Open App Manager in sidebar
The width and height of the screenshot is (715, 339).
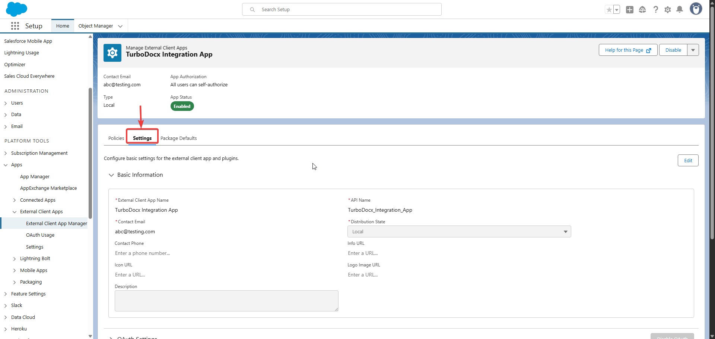click(x=35, y=176)
